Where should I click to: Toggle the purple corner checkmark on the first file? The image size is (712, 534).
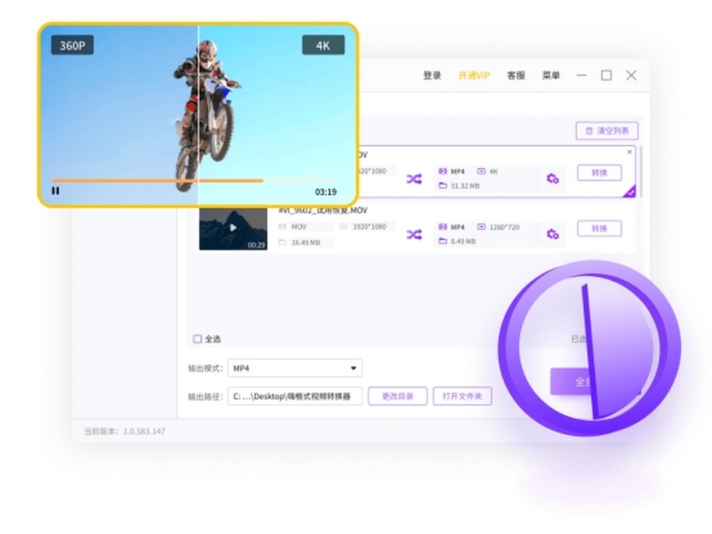631,192
